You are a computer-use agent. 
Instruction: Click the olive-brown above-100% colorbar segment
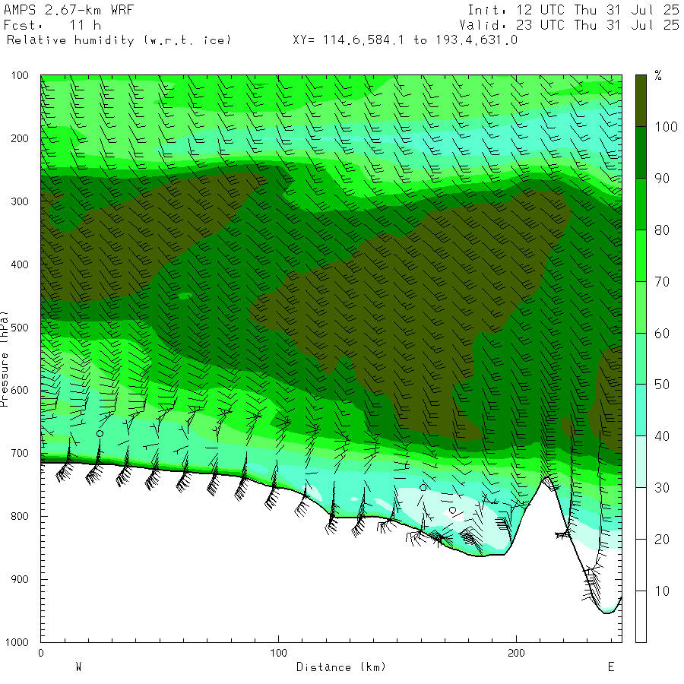pyautogui.click(x=641, y=101)
